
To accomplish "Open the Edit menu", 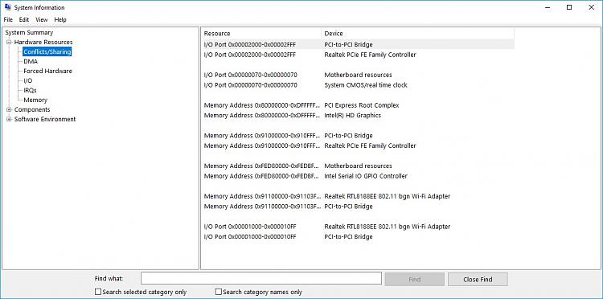I will 24,19.
